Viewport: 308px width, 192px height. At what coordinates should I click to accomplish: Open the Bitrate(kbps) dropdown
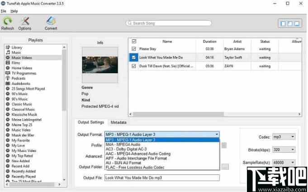coord(284,150)
